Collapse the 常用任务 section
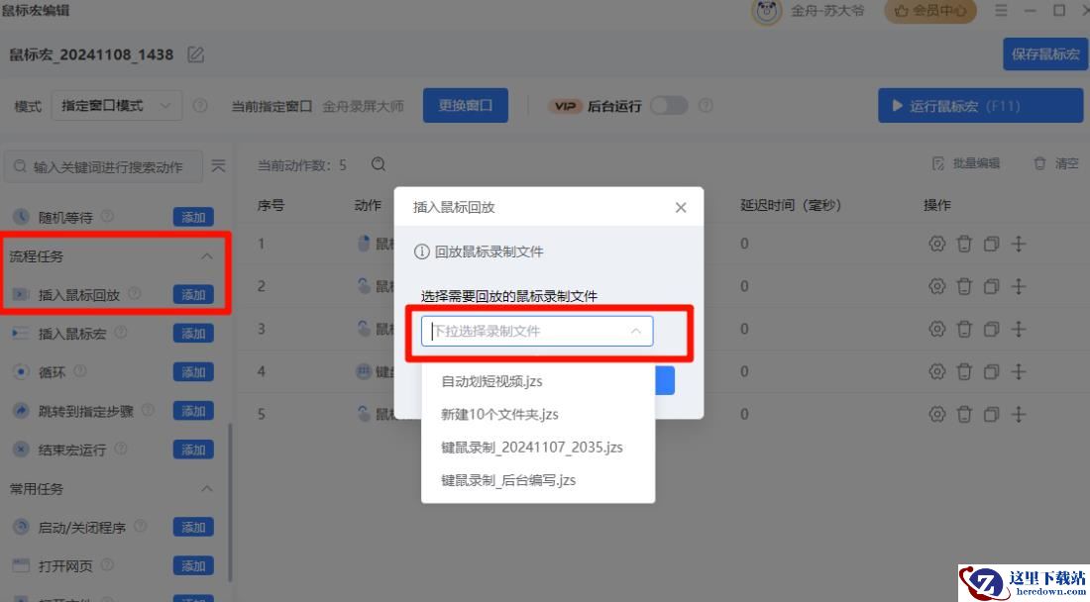Viewport: 1090px width, 602px height. click(x=206, y=489)
